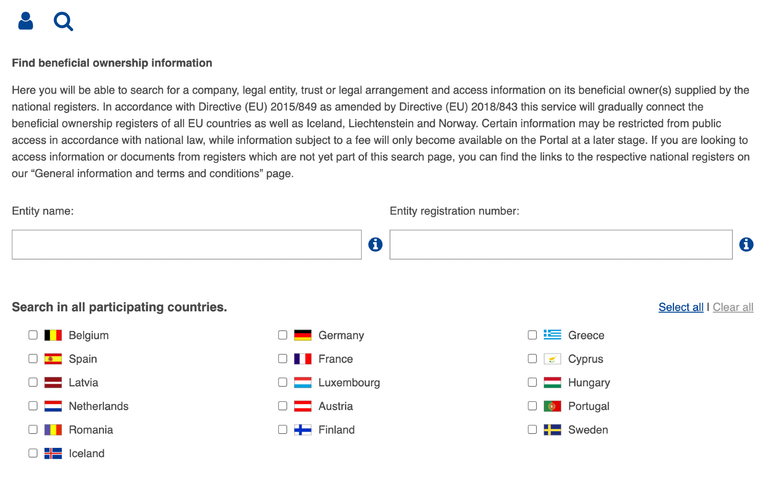Open the user account icon

click(26, 21)
